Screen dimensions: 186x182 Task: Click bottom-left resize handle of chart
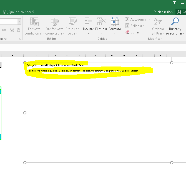click(x=25, y=163)
